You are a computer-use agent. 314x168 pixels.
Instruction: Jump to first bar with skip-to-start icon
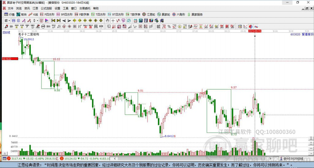tap(53, 20)
